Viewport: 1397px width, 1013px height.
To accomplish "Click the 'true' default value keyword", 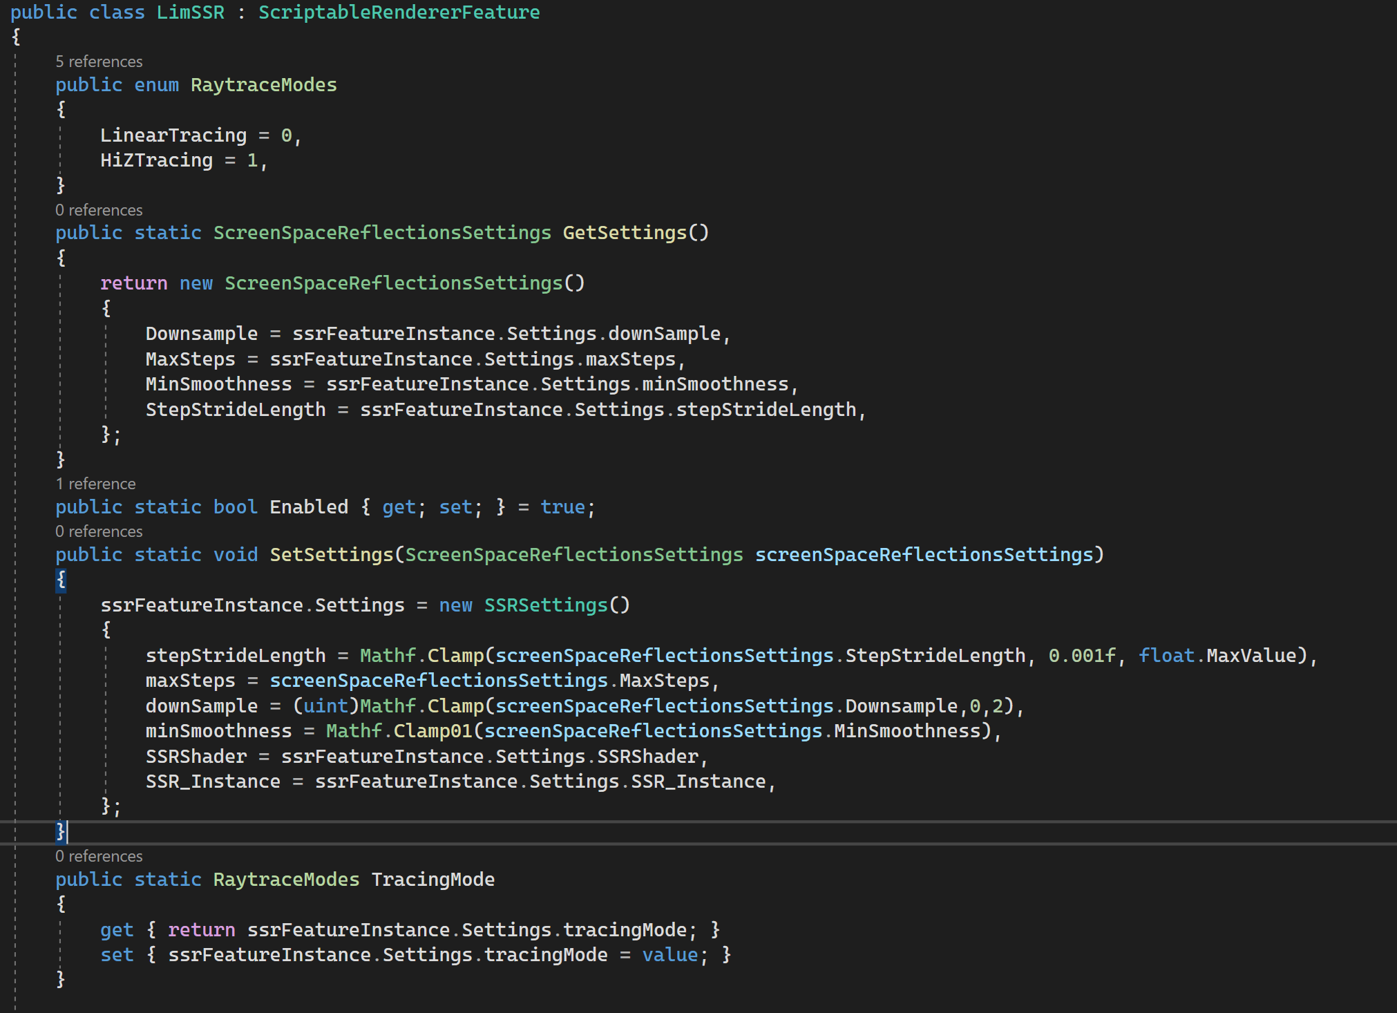I will click(x=562, y=507).
